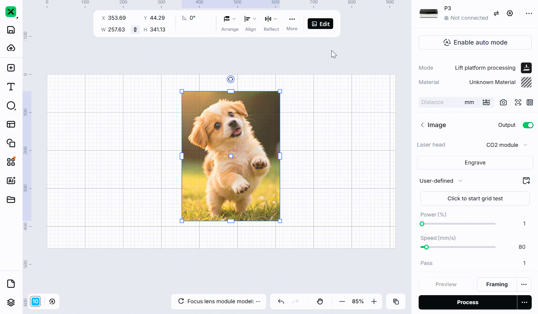
Task: Open the More menu in toolbar
Action: point(292,23)
